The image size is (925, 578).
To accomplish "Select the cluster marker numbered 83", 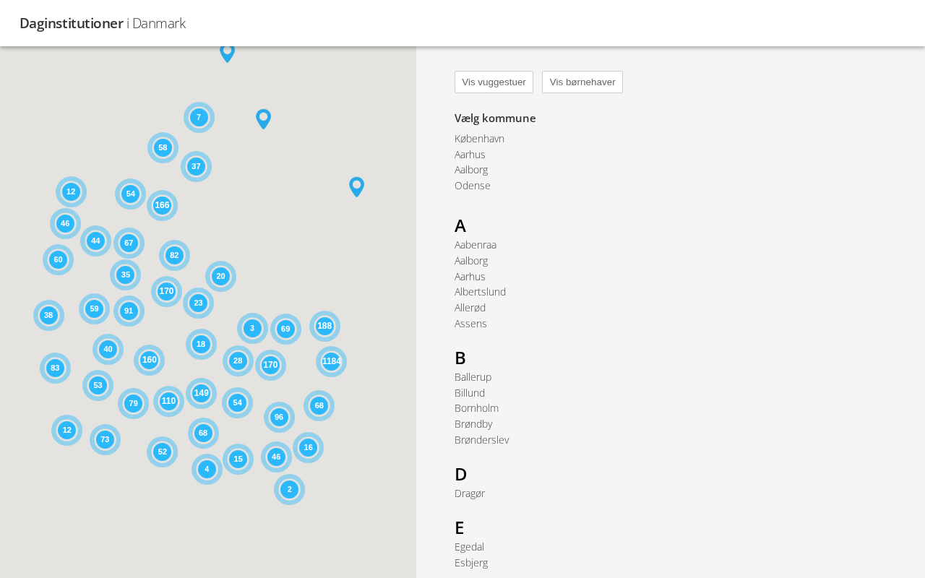I will tap(55, 368).
